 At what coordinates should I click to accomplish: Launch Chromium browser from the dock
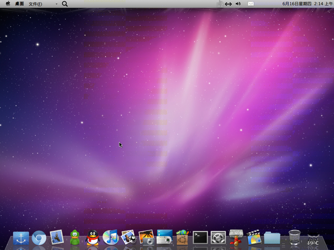[39, 238]
